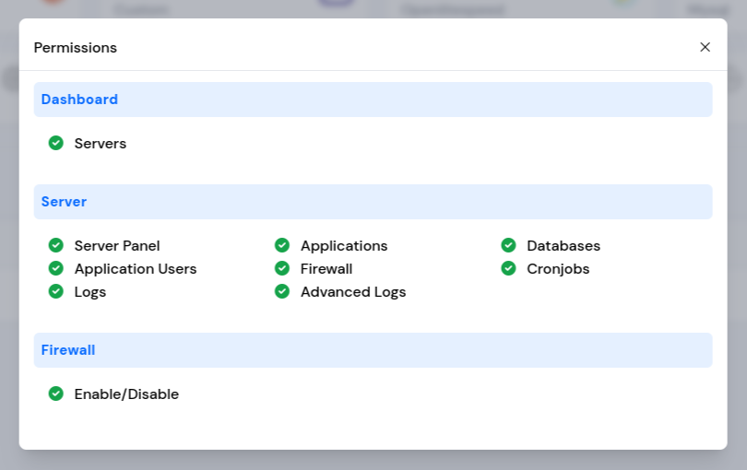Select the Databases label text
747x470 pixels.
563,246
